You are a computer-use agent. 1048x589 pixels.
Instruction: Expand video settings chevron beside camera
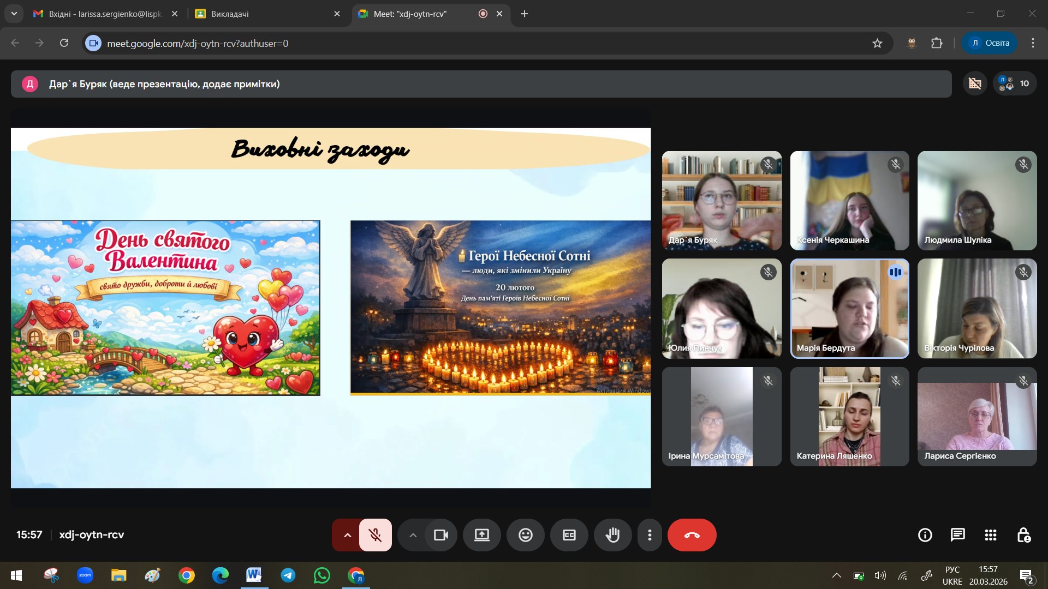(413, 535)
